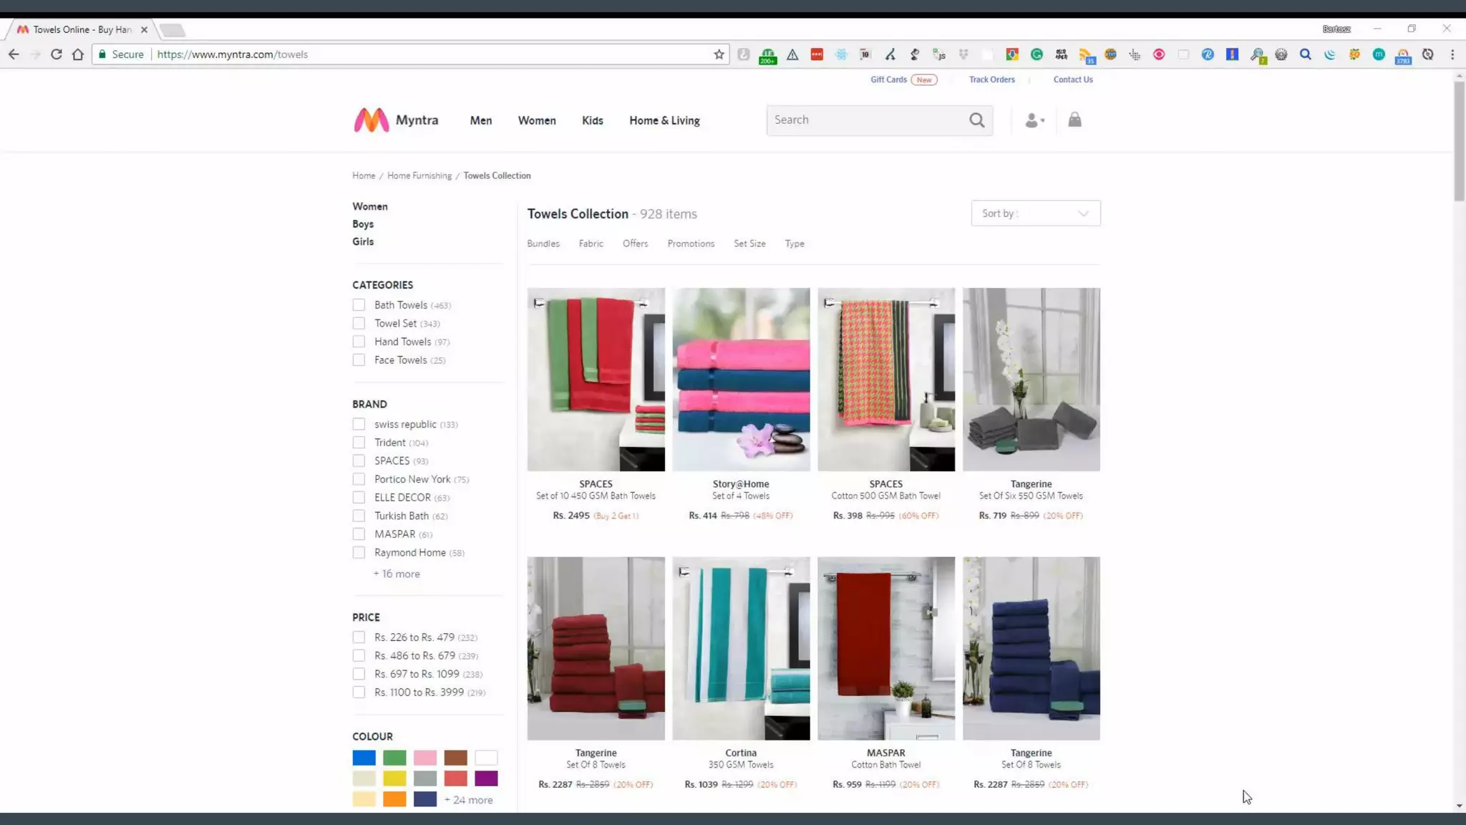The height and width of the screenshot is (825, 1466).
Task: Show '+ 24 more' colour options
Action: pos(468,800)
